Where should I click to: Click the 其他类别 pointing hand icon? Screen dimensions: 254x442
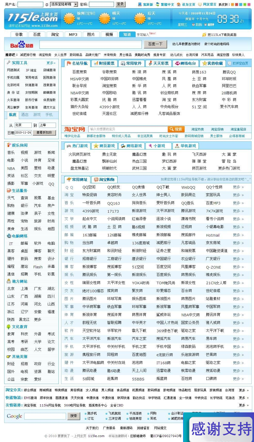9,356
